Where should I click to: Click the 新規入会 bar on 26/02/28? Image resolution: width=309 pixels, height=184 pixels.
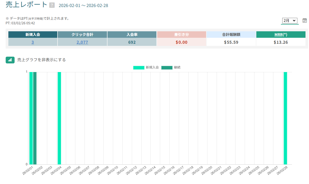coord(285,118)
